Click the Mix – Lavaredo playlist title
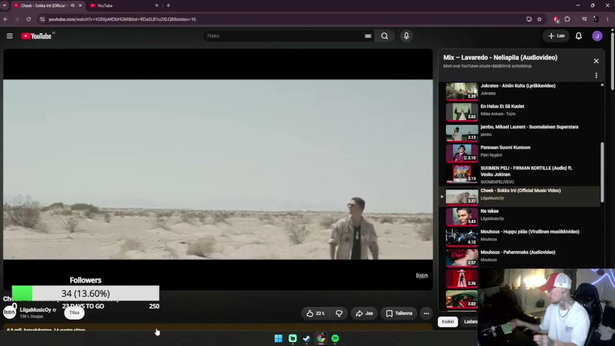The height and width of the screenshot is (346, 615). 500,57
